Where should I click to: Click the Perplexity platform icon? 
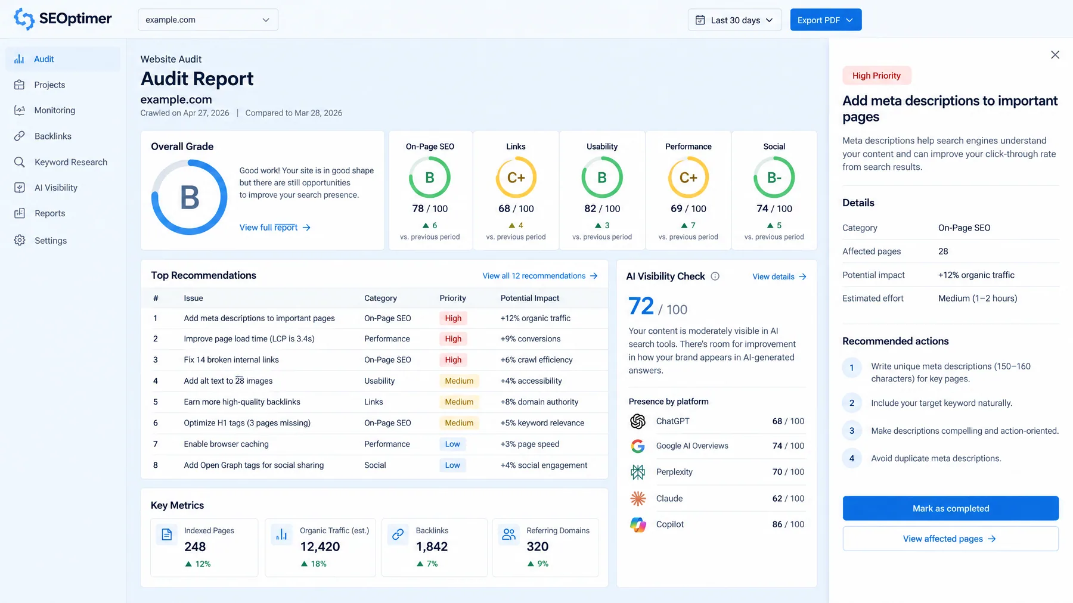click(638, 472)
